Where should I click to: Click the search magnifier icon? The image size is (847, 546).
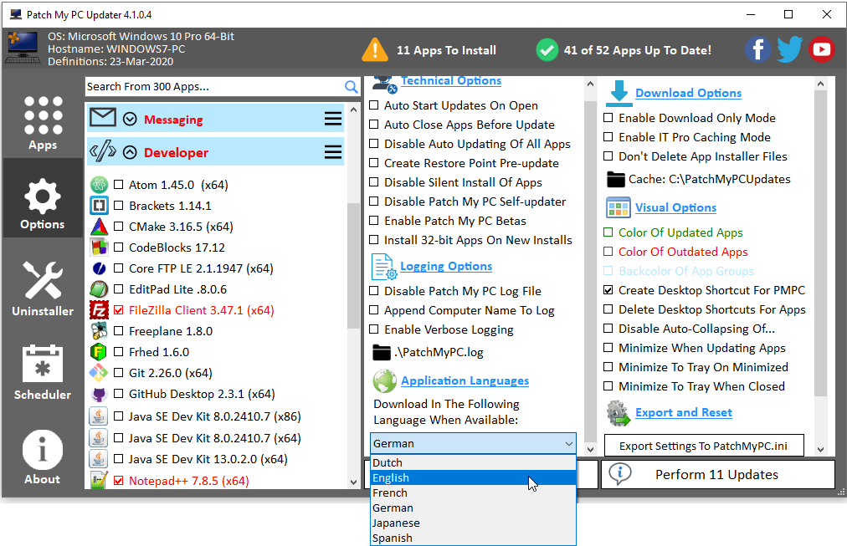point(352,86)
